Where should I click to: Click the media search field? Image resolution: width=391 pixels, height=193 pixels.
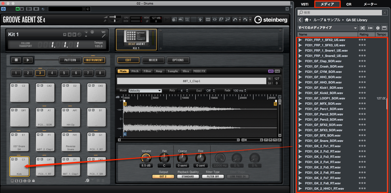tap(340, 12)
